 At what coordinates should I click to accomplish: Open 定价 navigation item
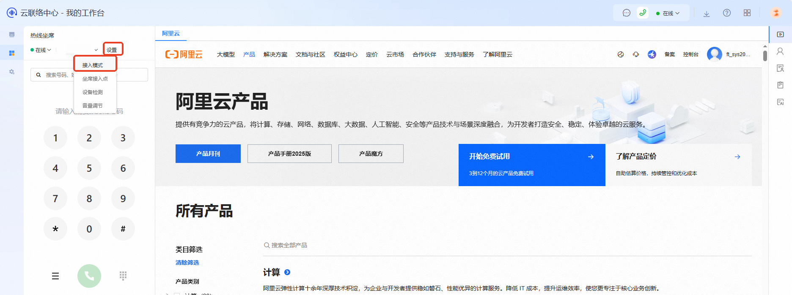tap(372, 54)
